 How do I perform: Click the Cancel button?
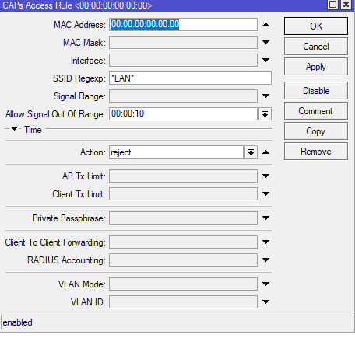[x=316, y=47]
